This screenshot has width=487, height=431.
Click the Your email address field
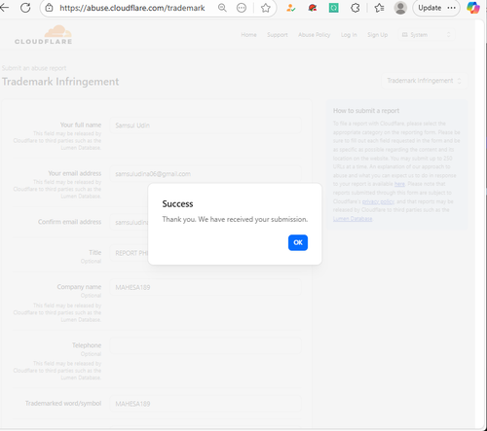[206, 174]
